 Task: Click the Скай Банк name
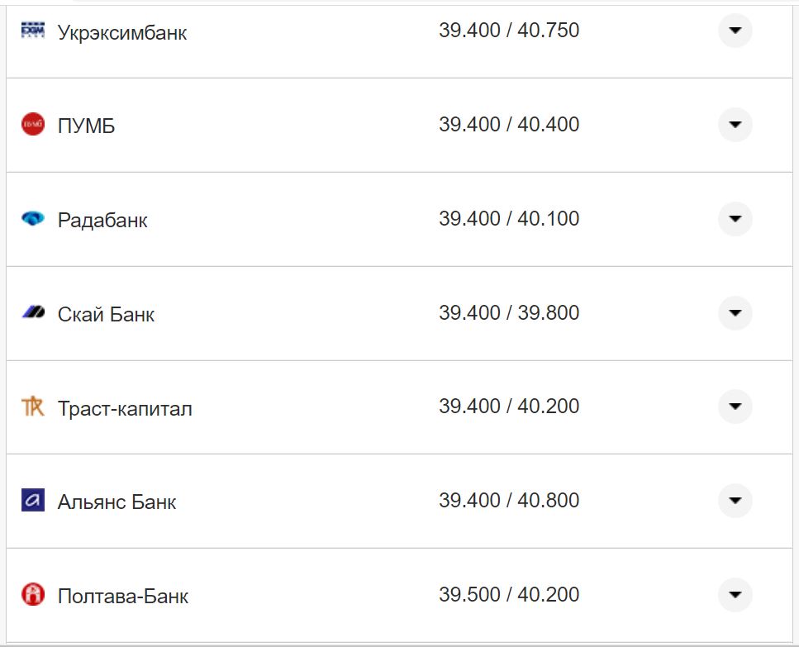106,315
